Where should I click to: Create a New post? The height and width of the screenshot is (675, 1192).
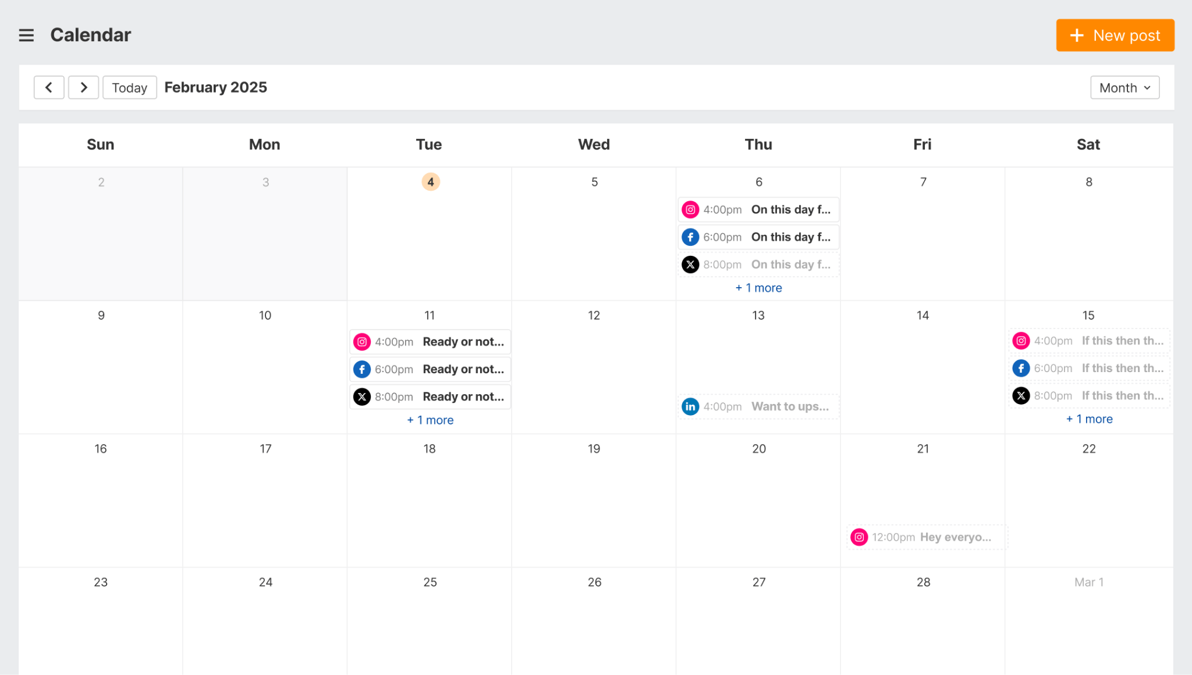[1115, 35]
